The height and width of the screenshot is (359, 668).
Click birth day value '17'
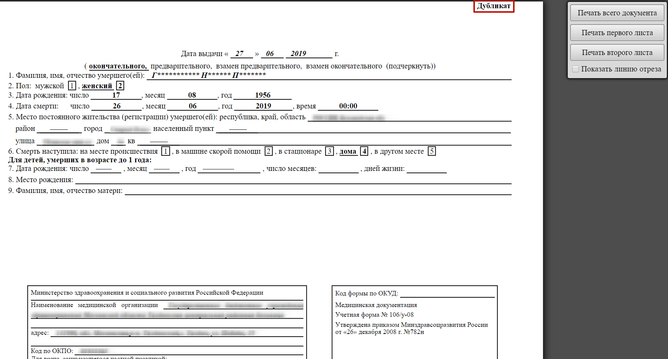click(x=116, y=95)
